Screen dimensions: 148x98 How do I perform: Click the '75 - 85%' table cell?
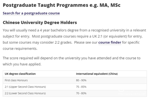point(81,87)
